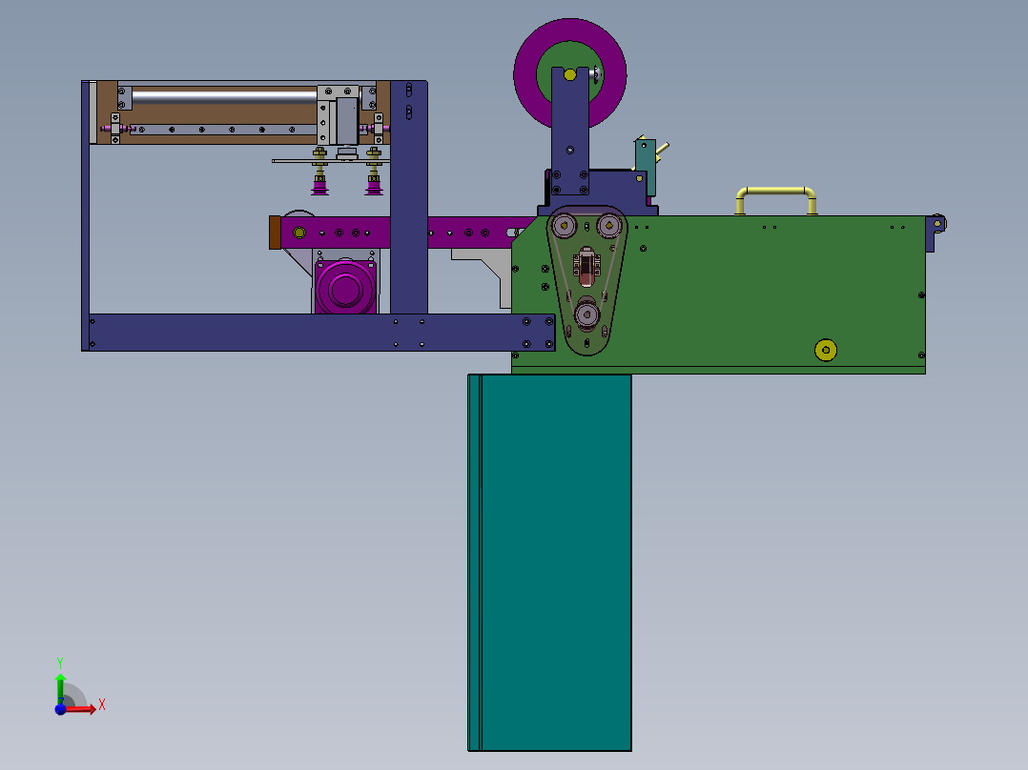Select the belt tensioner between the pulleys
The height and width of the screenshot is (770, 1028).
pyautogui.click(x=586, y=267)
